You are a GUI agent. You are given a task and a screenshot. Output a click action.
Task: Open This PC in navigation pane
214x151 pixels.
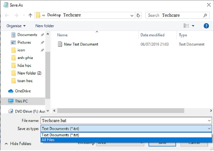click(x=21, y=101)
